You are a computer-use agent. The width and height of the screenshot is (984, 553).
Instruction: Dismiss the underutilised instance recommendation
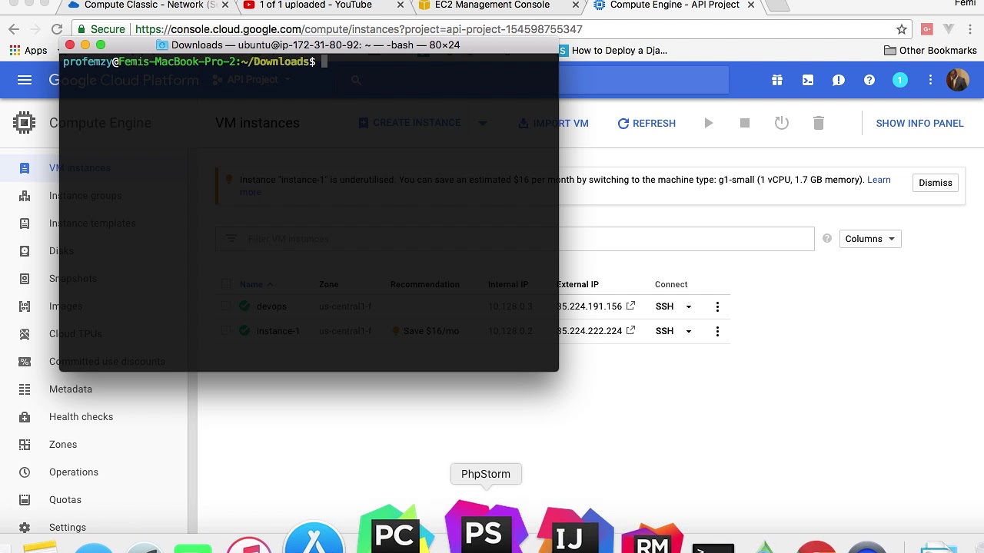(936, 183)
